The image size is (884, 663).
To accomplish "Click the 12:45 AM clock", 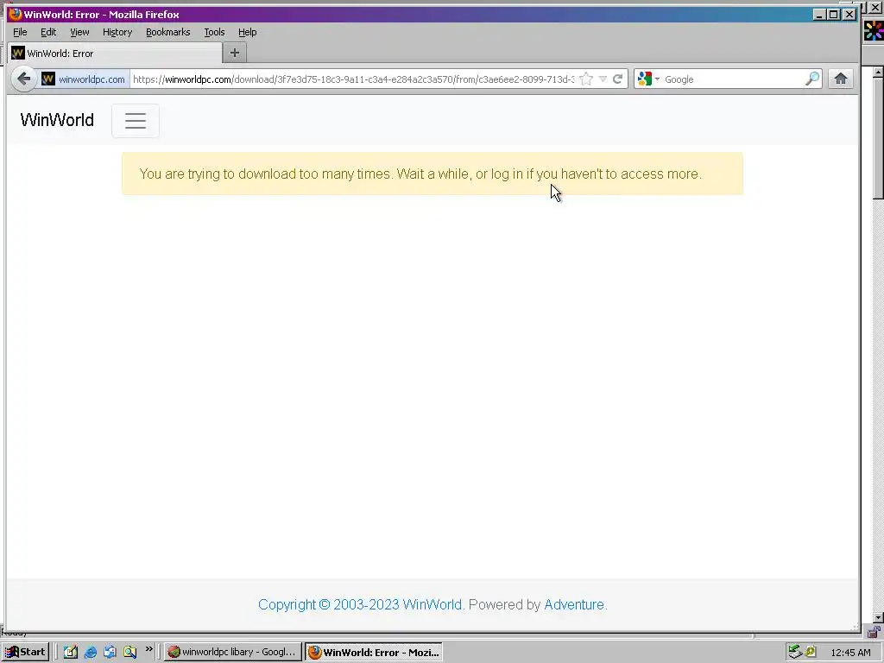I will [x=850, y=653].
